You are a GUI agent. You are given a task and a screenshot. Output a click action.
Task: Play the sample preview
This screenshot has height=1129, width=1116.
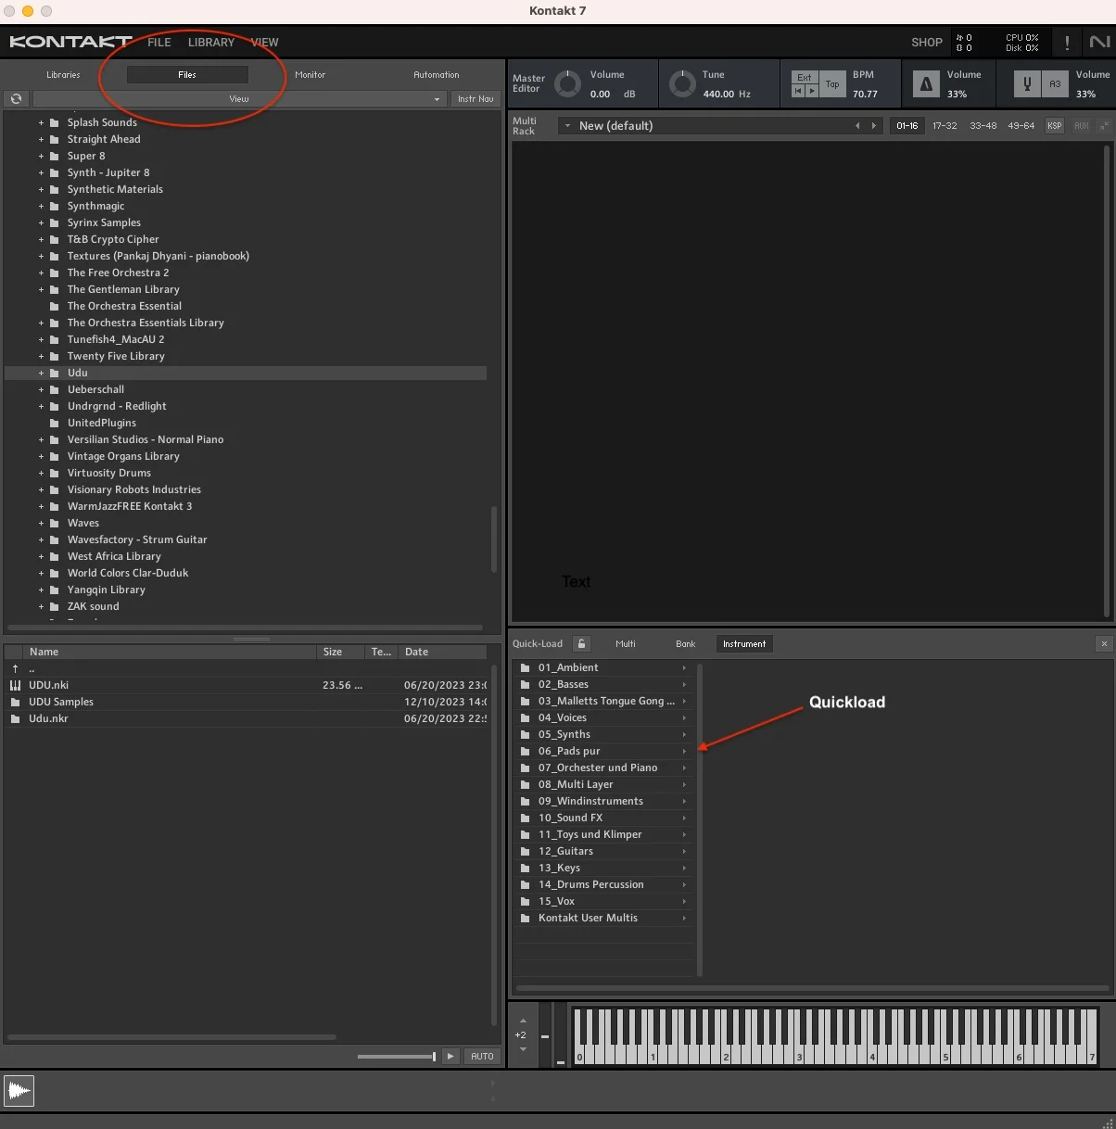(450, 1056)
